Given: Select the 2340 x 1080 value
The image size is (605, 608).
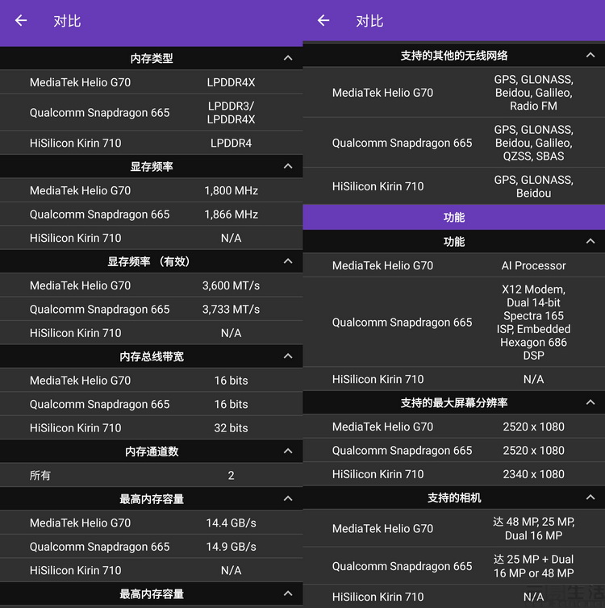Looking at the screenshot, I should [534, 474].
